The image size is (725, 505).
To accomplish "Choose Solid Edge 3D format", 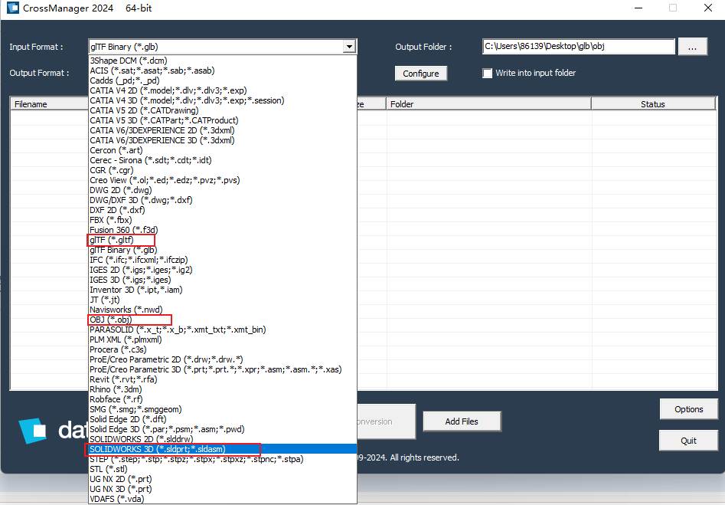I will (223, 429).
